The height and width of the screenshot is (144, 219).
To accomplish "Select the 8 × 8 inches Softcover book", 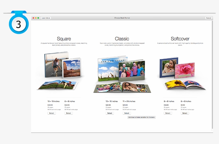I will click(x=168, y=113).
